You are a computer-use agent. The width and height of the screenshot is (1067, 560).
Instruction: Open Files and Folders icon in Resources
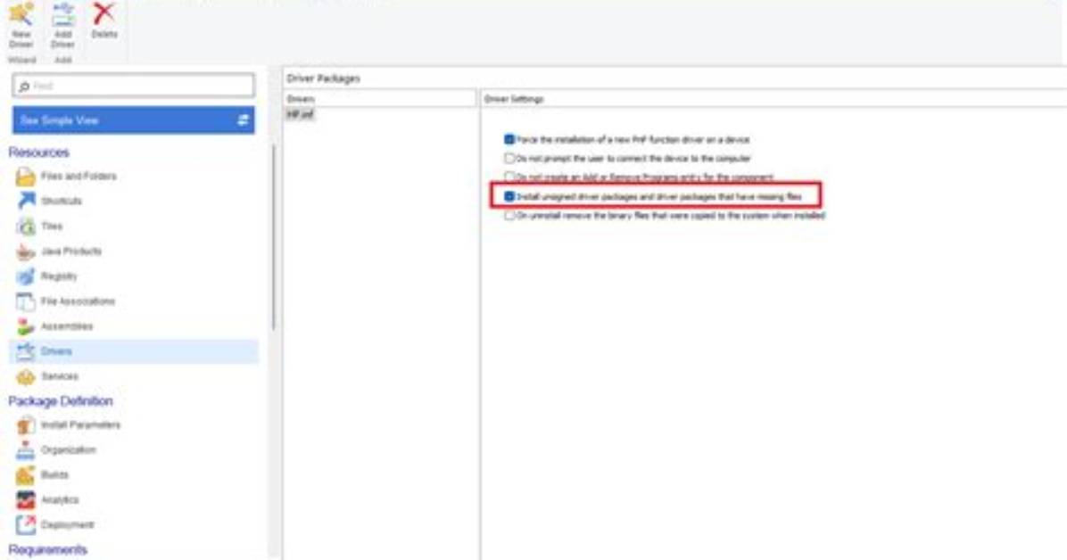(25, 177)
